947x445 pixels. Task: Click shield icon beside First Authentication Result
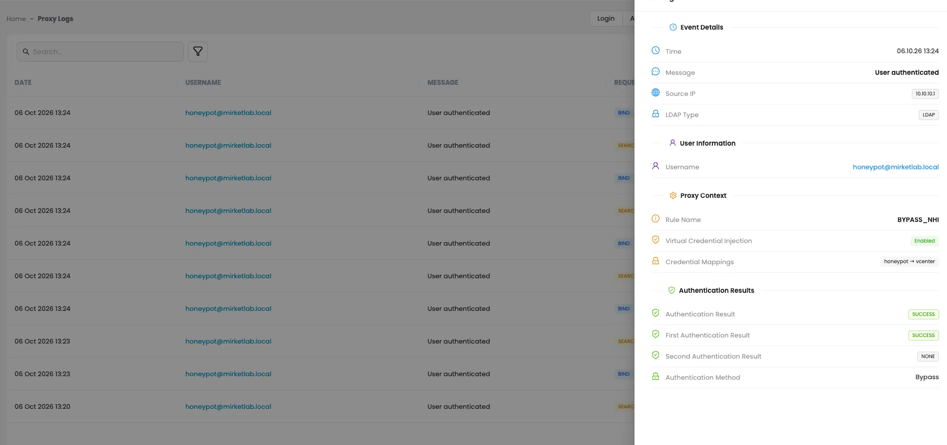tap(656, 335)
